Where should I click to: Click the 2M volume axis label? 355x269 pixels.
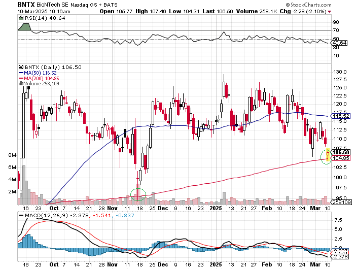(12, 192)
